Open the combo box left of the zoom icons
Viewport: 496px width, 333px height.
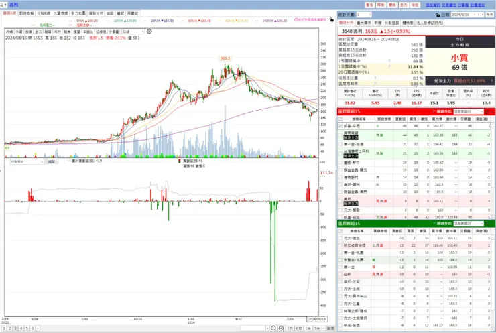tap(255, 328)
